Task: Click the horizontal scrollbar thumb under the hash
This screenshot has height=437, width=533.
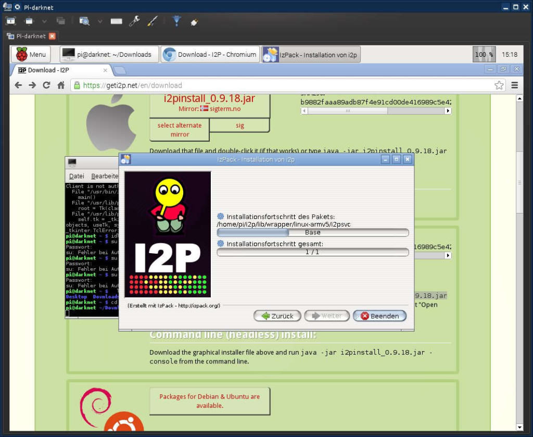Action: tap(347, 111)
